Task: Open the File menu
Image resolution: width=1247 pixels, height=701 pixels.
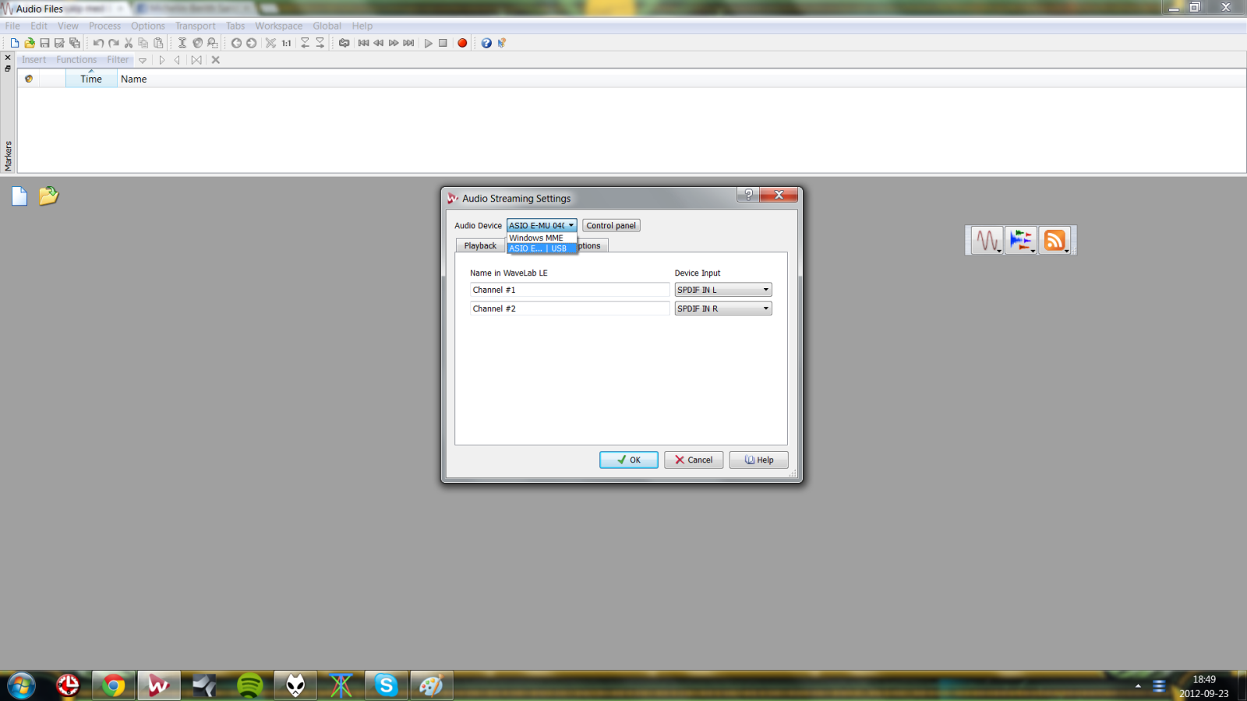Action: point(12,26)
